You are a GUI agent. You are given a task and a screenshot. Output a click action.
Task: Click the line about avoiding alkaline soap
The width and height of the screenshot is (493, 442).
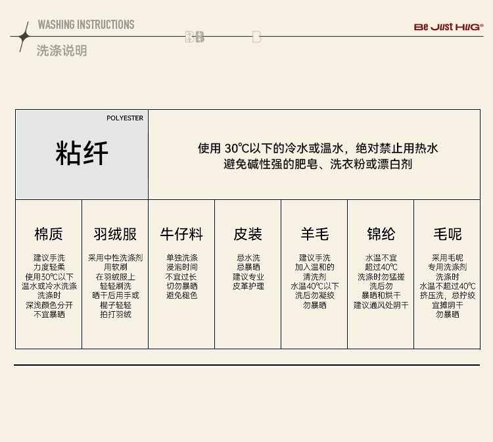(317, 164)
